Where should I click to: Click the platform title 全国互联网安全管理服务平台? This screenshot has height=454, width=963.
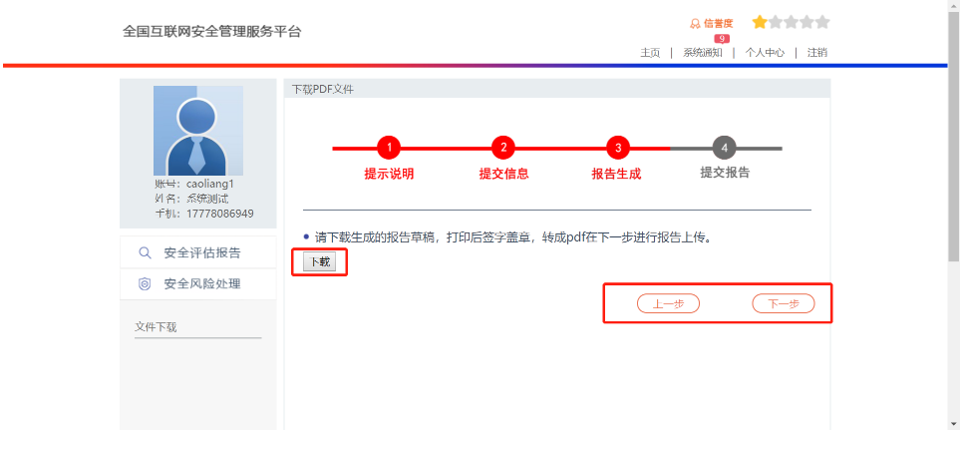212,32
